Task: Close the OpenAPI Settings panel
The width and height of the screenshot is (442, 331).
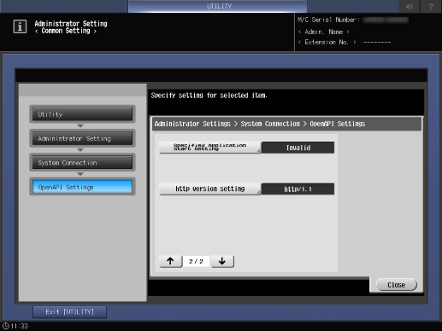Action: [x=397, y=285]
